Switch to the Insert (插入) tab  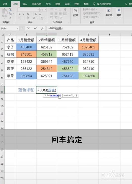click(25, 4)
